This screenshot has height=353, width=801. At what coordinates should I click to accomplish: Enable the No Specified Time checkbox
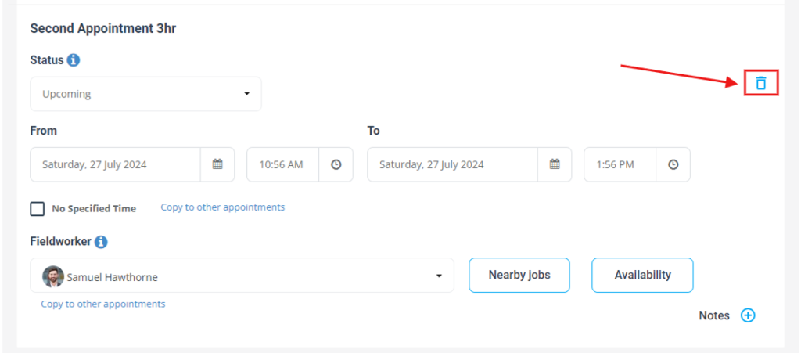tap(38, 209)
